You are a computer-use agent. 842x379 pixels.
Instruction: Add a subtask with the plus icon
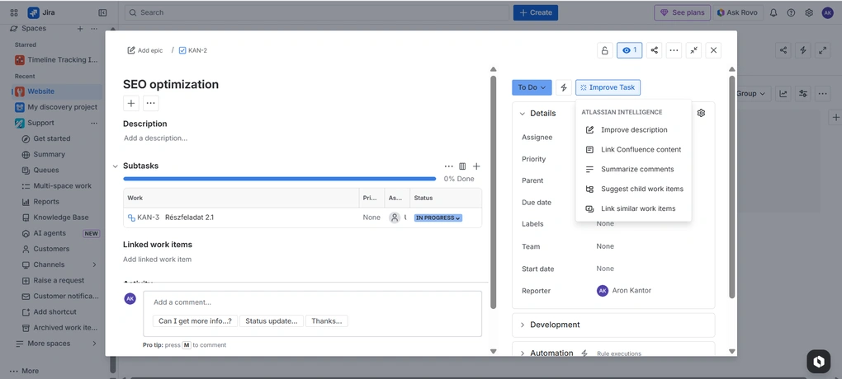point(476,166)
